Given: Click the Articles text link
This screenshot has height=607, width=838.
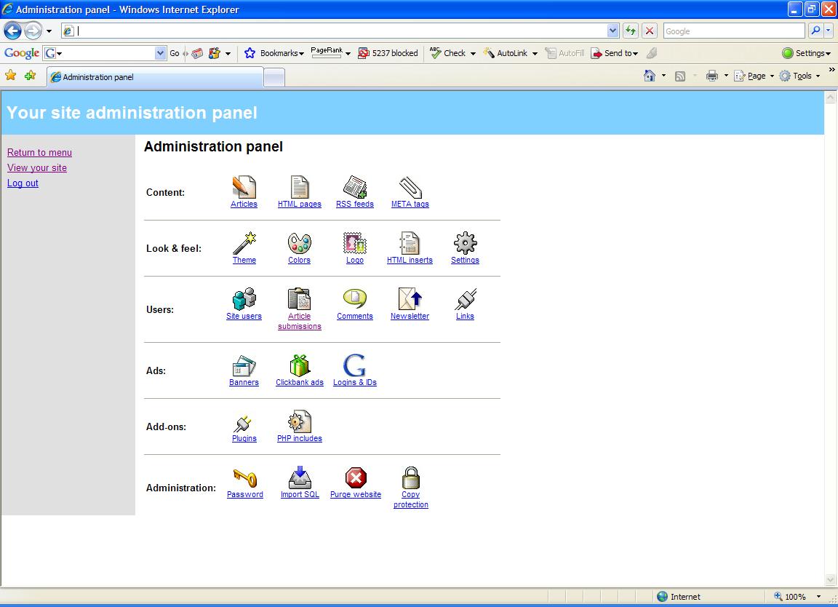Looking at the screenshot, I should (244, 205).
